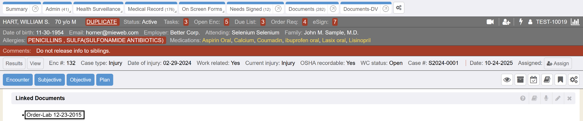The width and height of the screenshot is (583, 121).
Task: Open the DUPLICATE link
Action: pos(102,22)
